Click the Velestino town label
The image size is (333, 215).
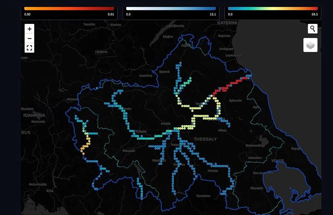pos(255,158)
